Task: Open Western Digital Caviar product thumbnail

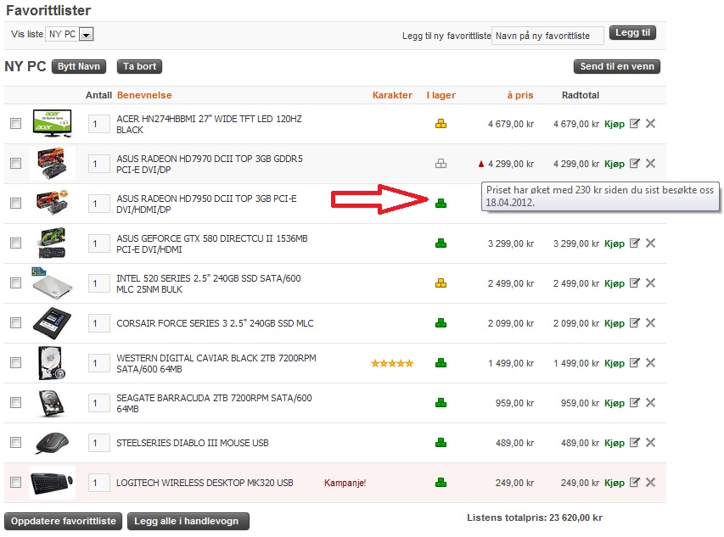Action: [52, 363]
